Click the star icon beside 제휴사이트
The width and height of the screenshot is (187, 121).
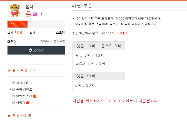[9, 115]
